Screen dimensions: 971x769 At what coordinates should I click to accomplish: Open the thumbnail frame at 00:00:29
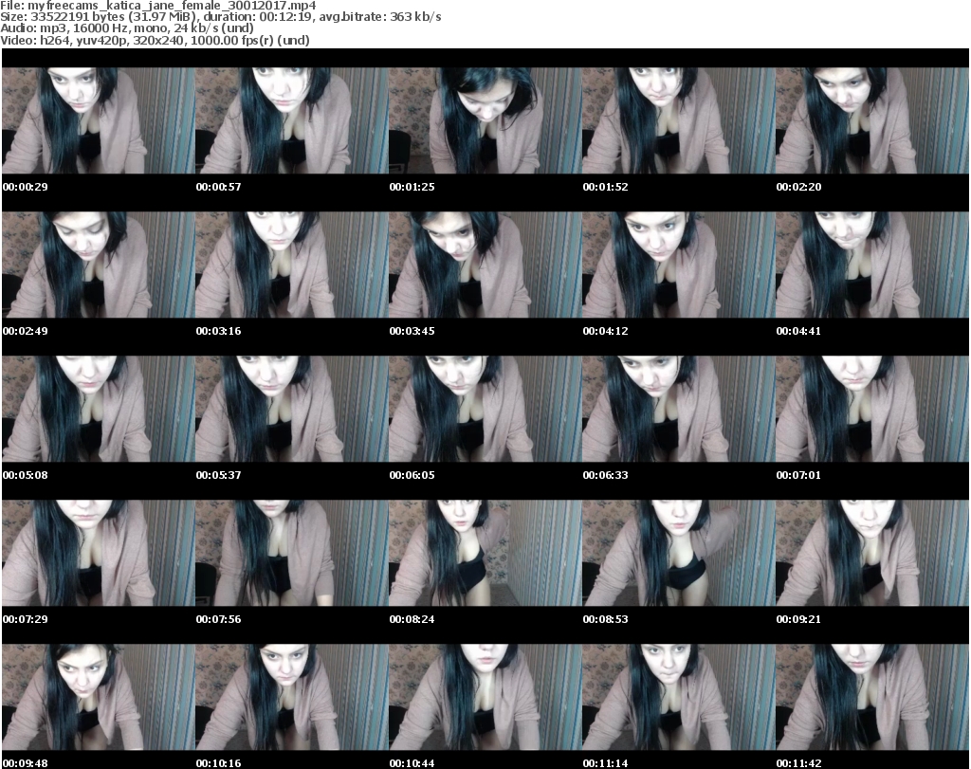[x=99, y=120]
